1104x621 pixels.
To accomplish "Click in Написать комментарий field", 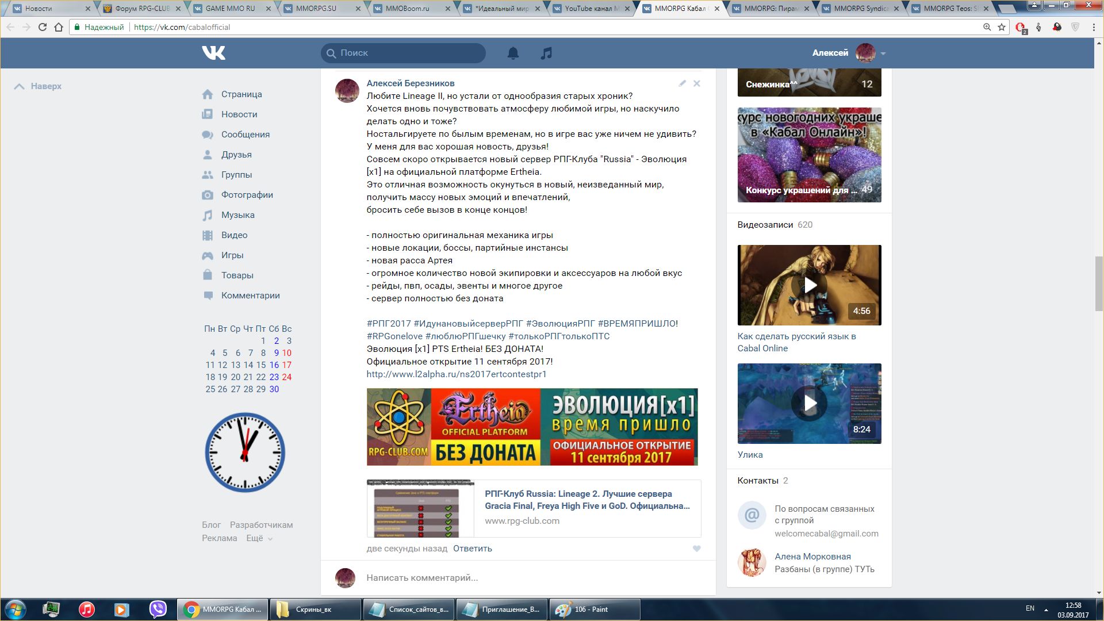I will (x=532, y=578).
